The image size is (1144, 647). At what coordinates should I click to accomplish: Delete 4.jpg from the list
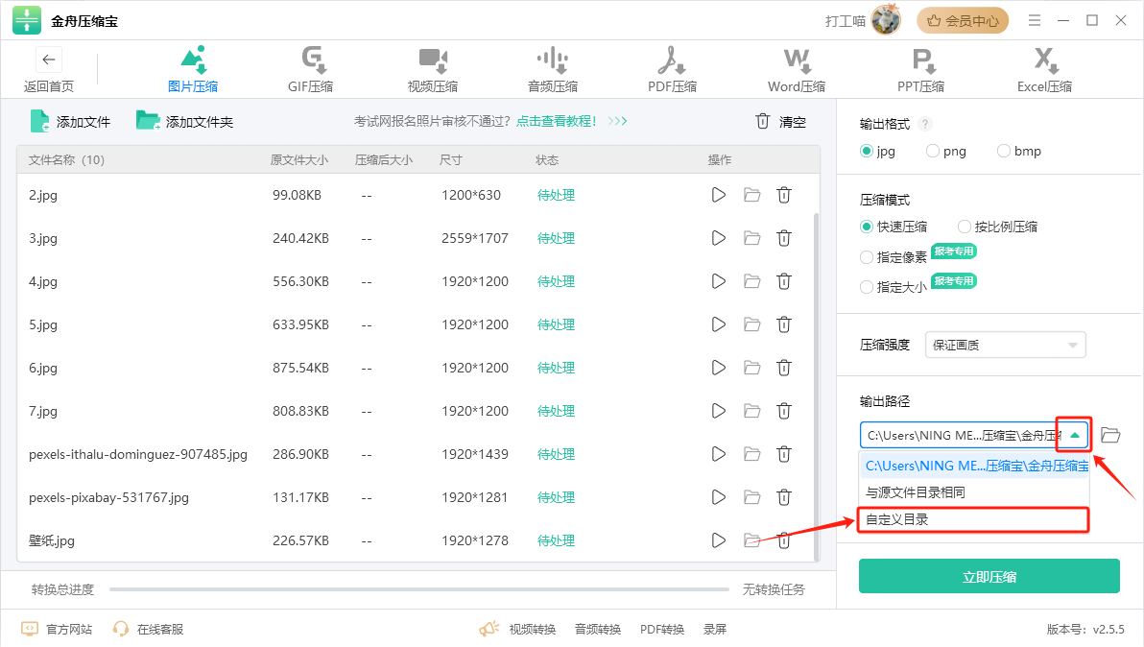coord(784,281)
